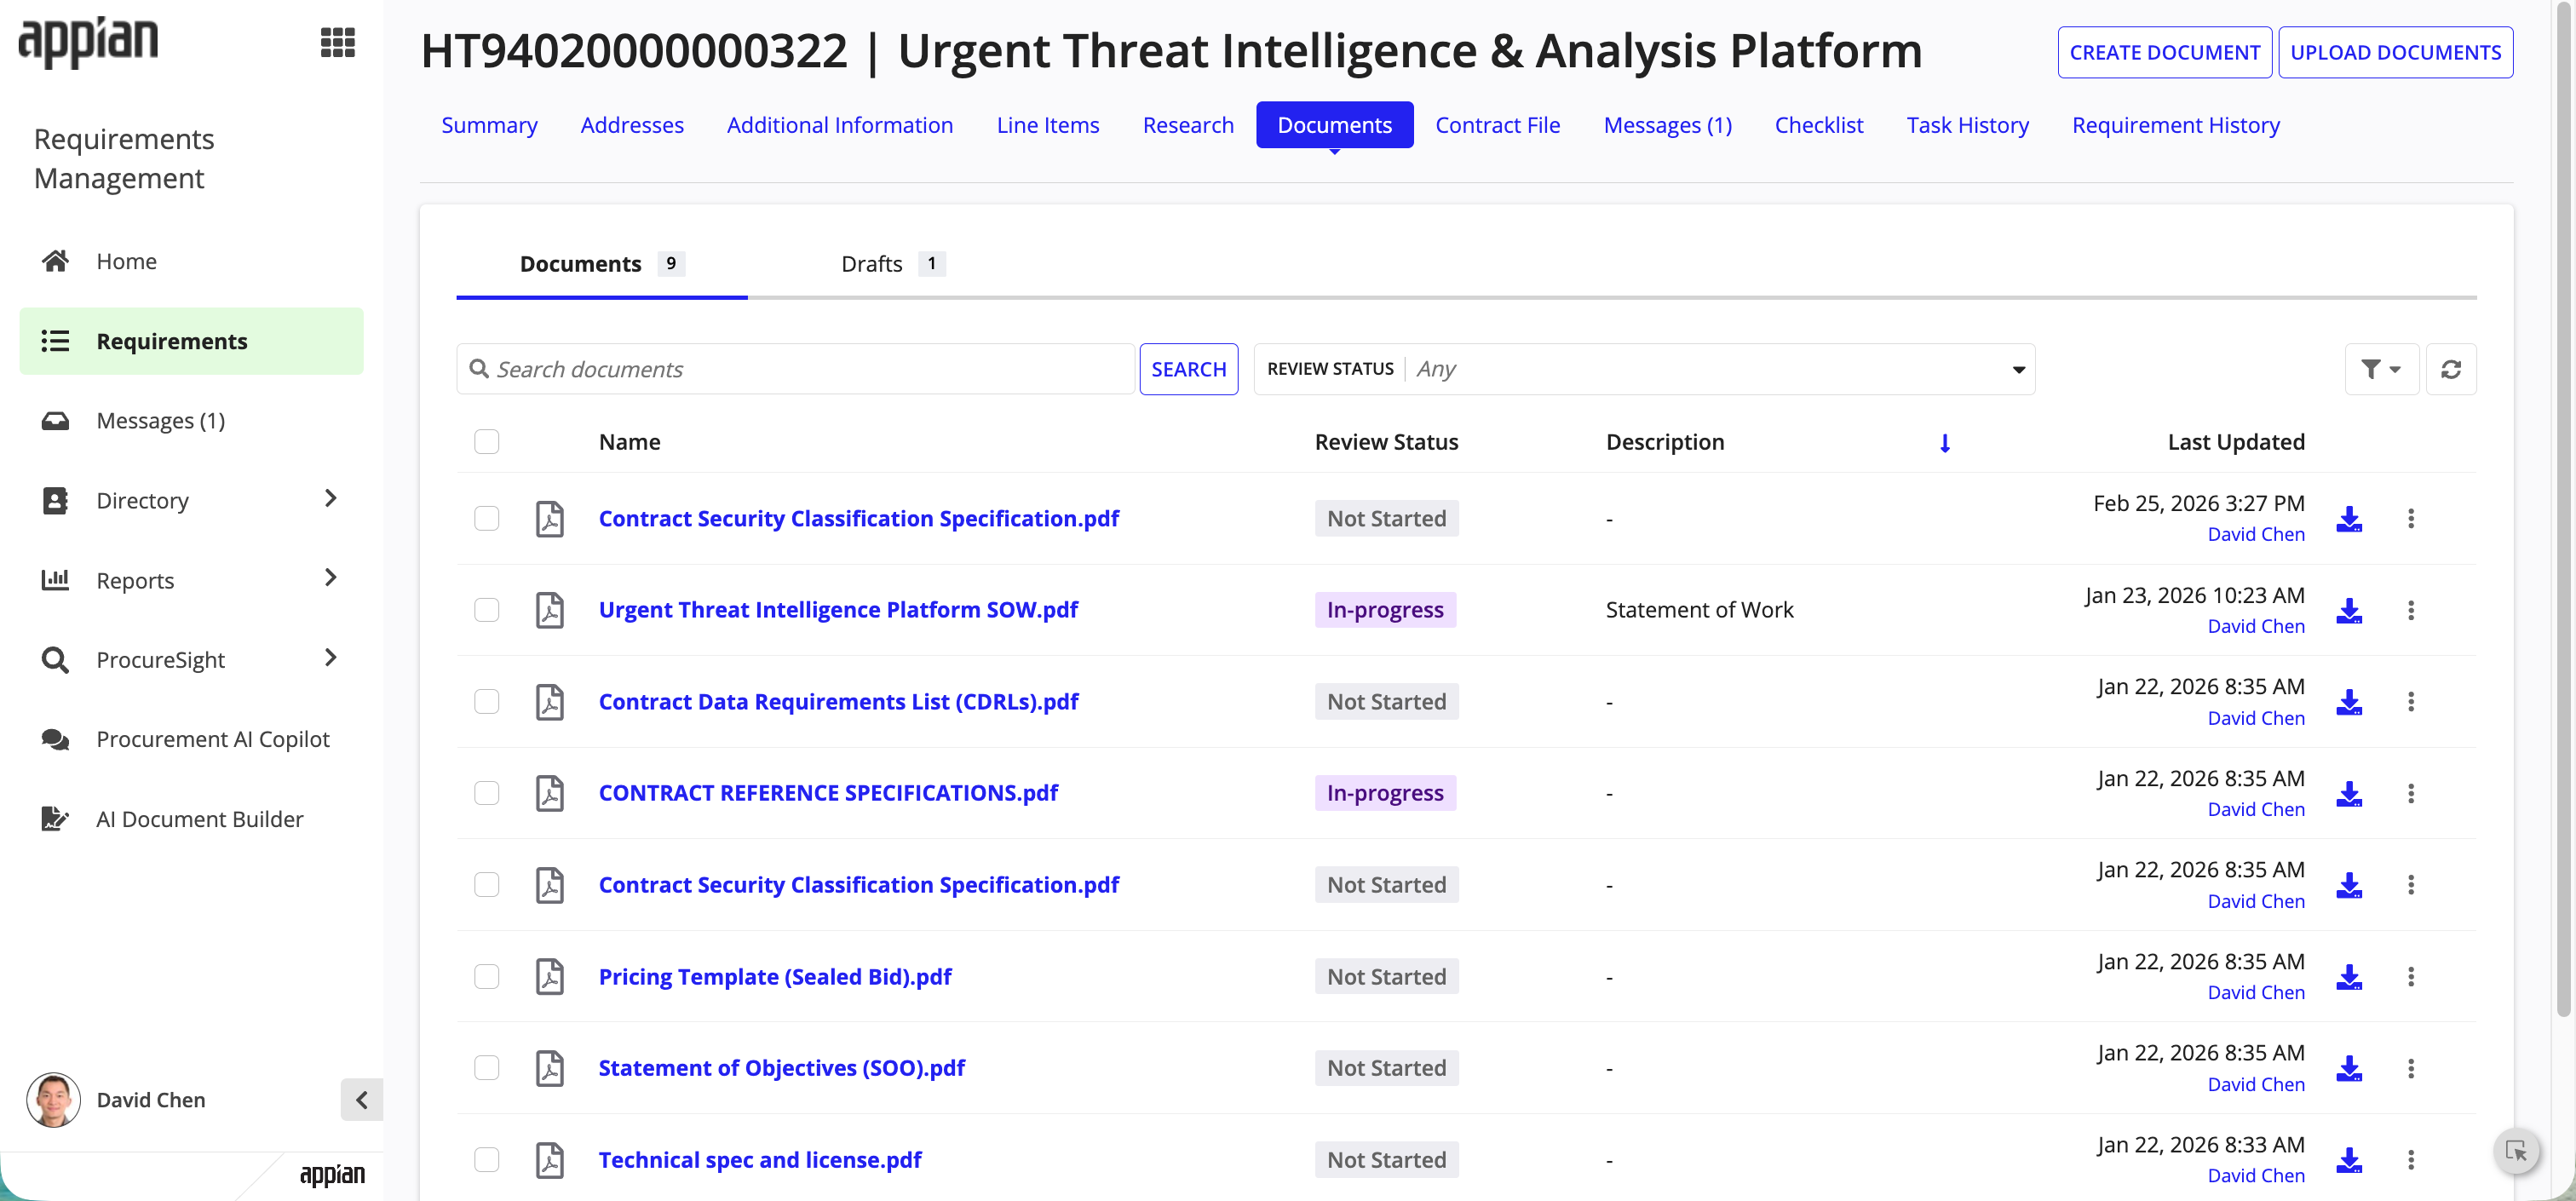Image resolution: width=2576 pixels, height=1201 pixels.
Task: Check the Contract Data Requirements List checkbox
Action: click(487, 702)
